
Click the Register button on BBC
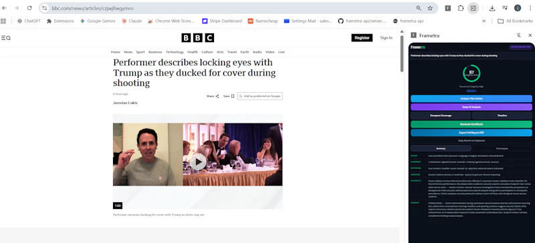[362, 38]
